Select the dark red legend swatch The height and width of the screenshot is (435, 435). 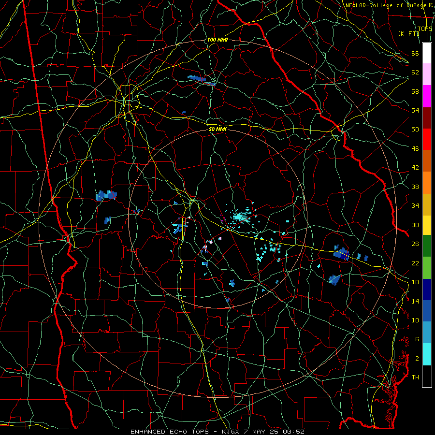point(427,117)
